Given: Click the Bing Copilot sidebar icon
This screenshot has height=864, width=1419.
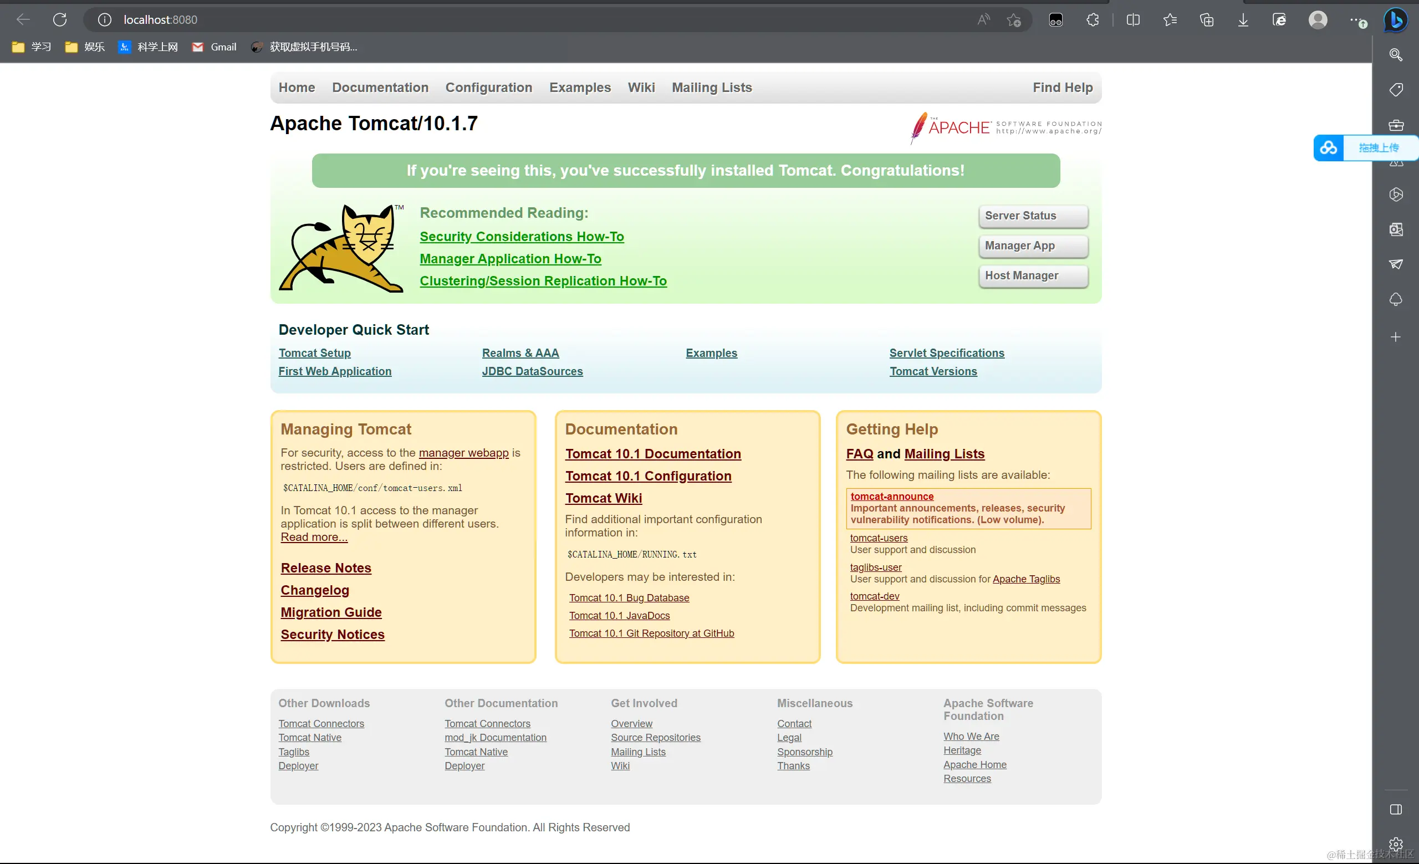Looking at the screenshot, I should [x=1396, y=20].
